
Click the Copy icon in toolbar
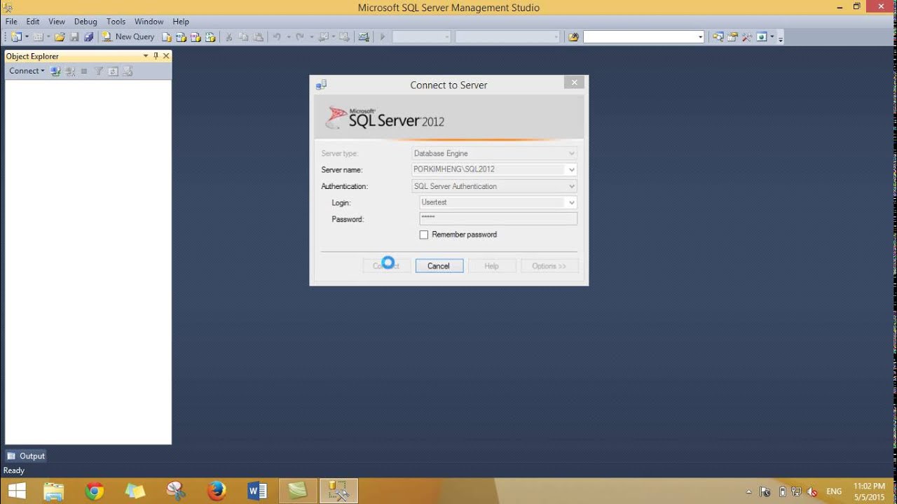coord(243,36)
